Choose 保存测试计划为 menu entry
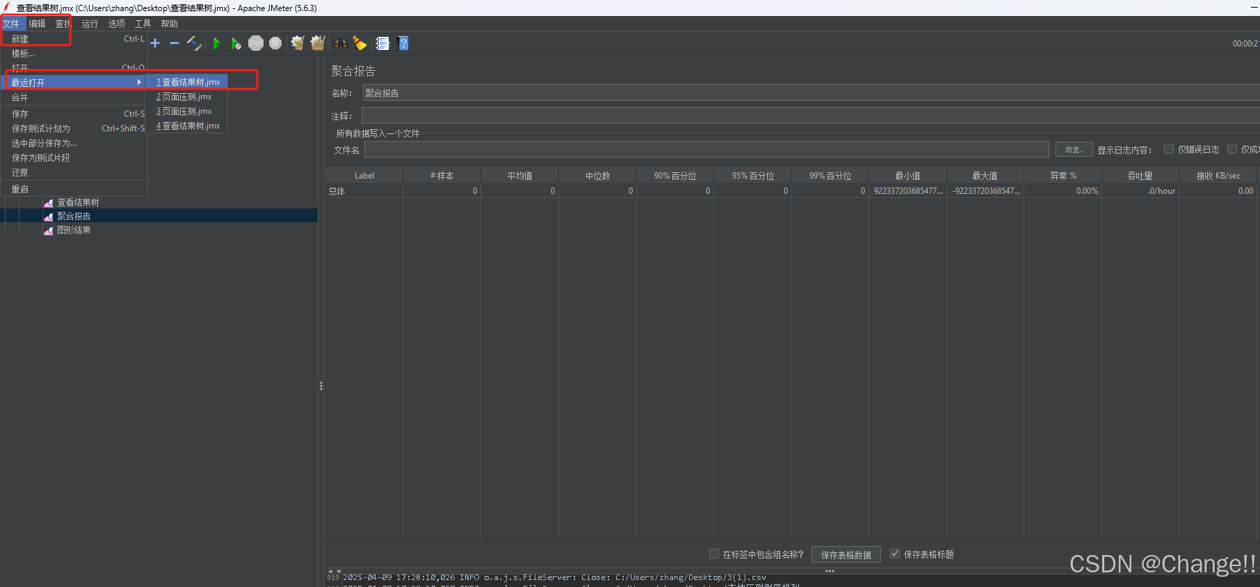The image size is (1260, 587). pyautogui.click(x=74, y=129)
